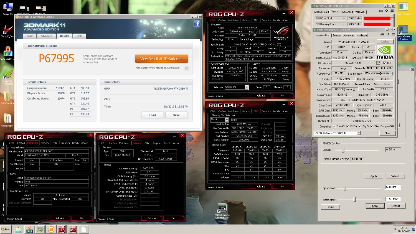416x234 pixels.
Task: Click View Result at 3DMark.com button
Action: coord(161,59)
